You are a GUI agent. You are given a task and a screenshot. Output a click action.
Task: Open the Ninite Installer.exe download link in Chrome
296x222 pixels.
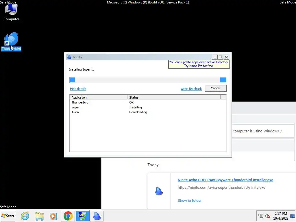click(225, 180)
